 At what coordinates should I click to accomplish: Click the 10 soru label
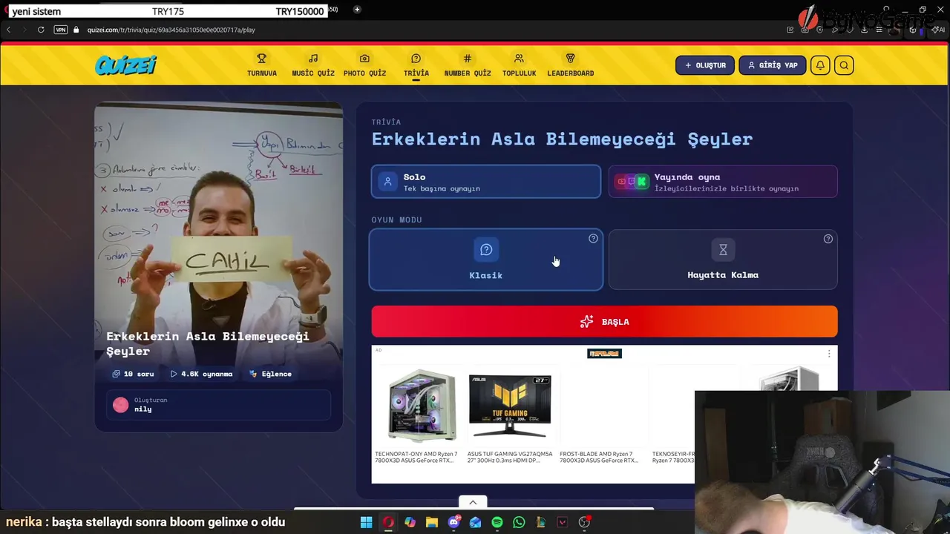[133, 374]
